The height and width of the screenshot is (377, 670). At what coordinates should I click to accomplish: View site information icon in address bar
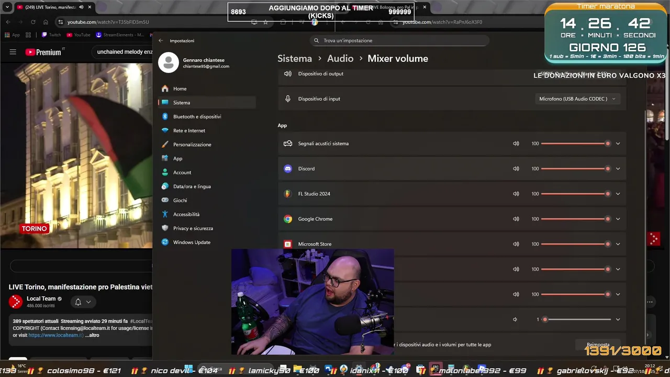61,22
